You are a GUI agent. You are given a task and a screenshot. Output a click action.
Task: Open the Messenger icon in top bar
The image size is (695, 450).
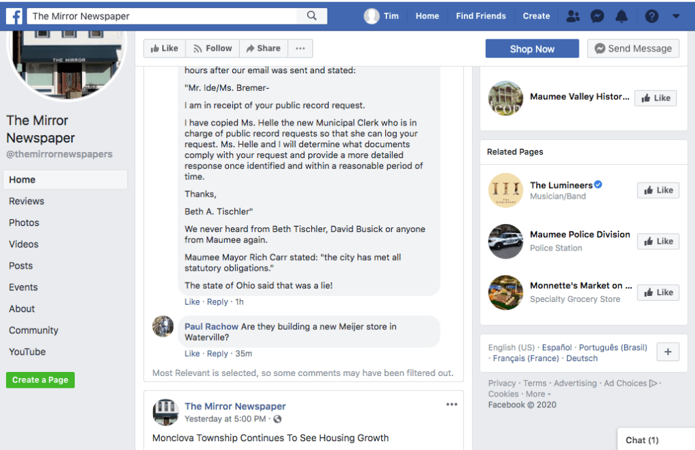[597, 16]
